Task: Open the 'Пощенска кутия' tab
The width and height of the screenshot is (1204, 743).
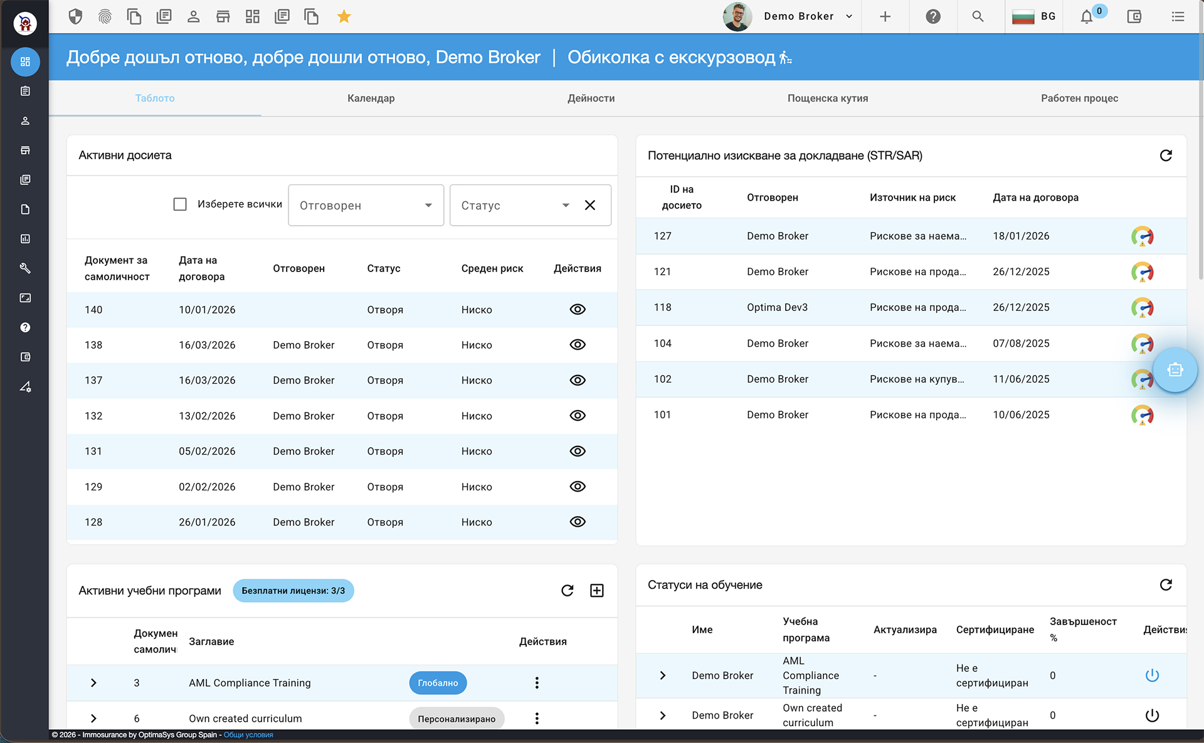Action: tap(827, 98)
